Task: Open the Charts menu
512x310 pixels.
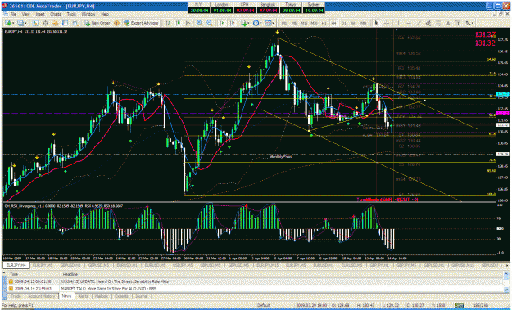Action: [x=56, y=15]
